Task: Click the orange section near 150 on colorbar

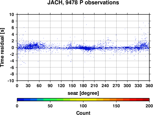Action: [x=116, y=100]
